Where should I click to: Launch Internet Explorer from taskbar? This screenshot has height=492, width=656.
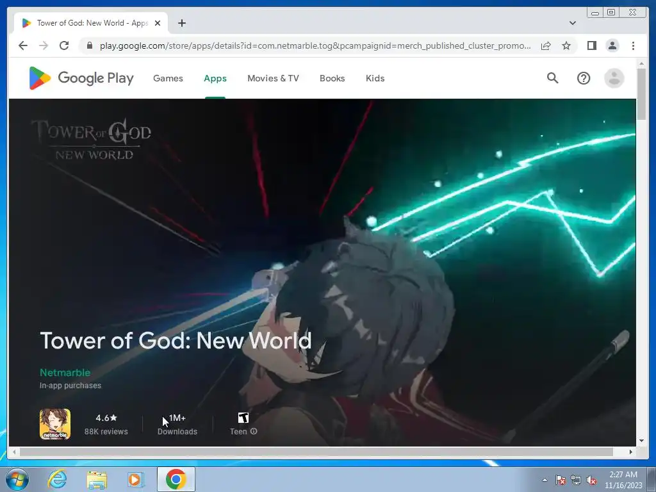[x=57, y=479]
